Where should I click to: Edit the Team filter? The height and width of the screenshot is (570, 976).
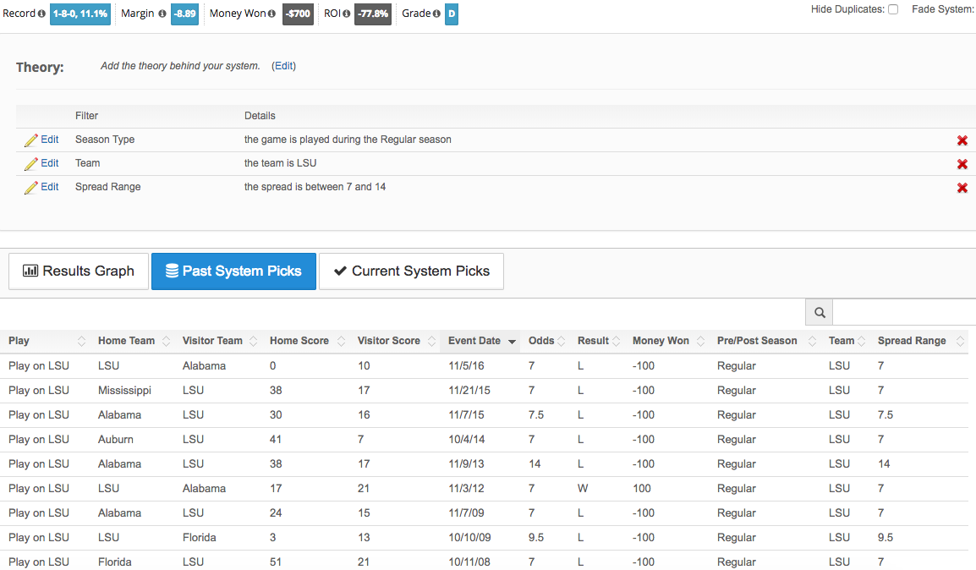tap(50, 163)
